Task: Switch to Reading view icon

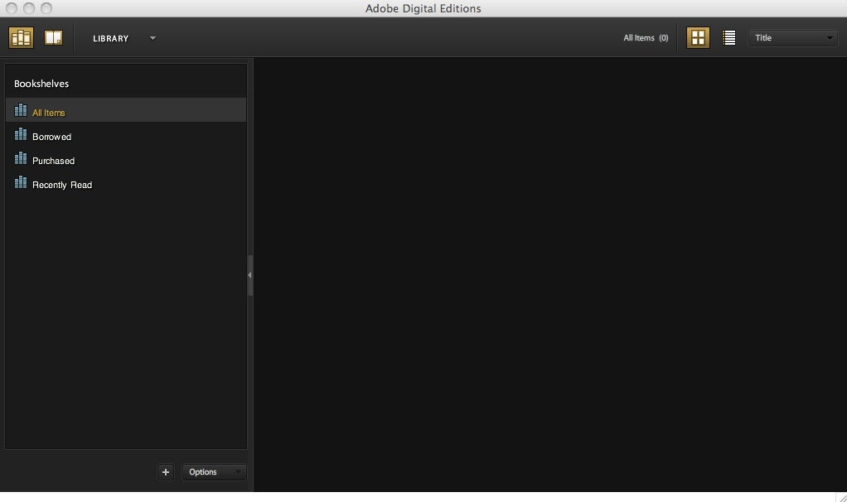Action: click(x=54, y=38)
